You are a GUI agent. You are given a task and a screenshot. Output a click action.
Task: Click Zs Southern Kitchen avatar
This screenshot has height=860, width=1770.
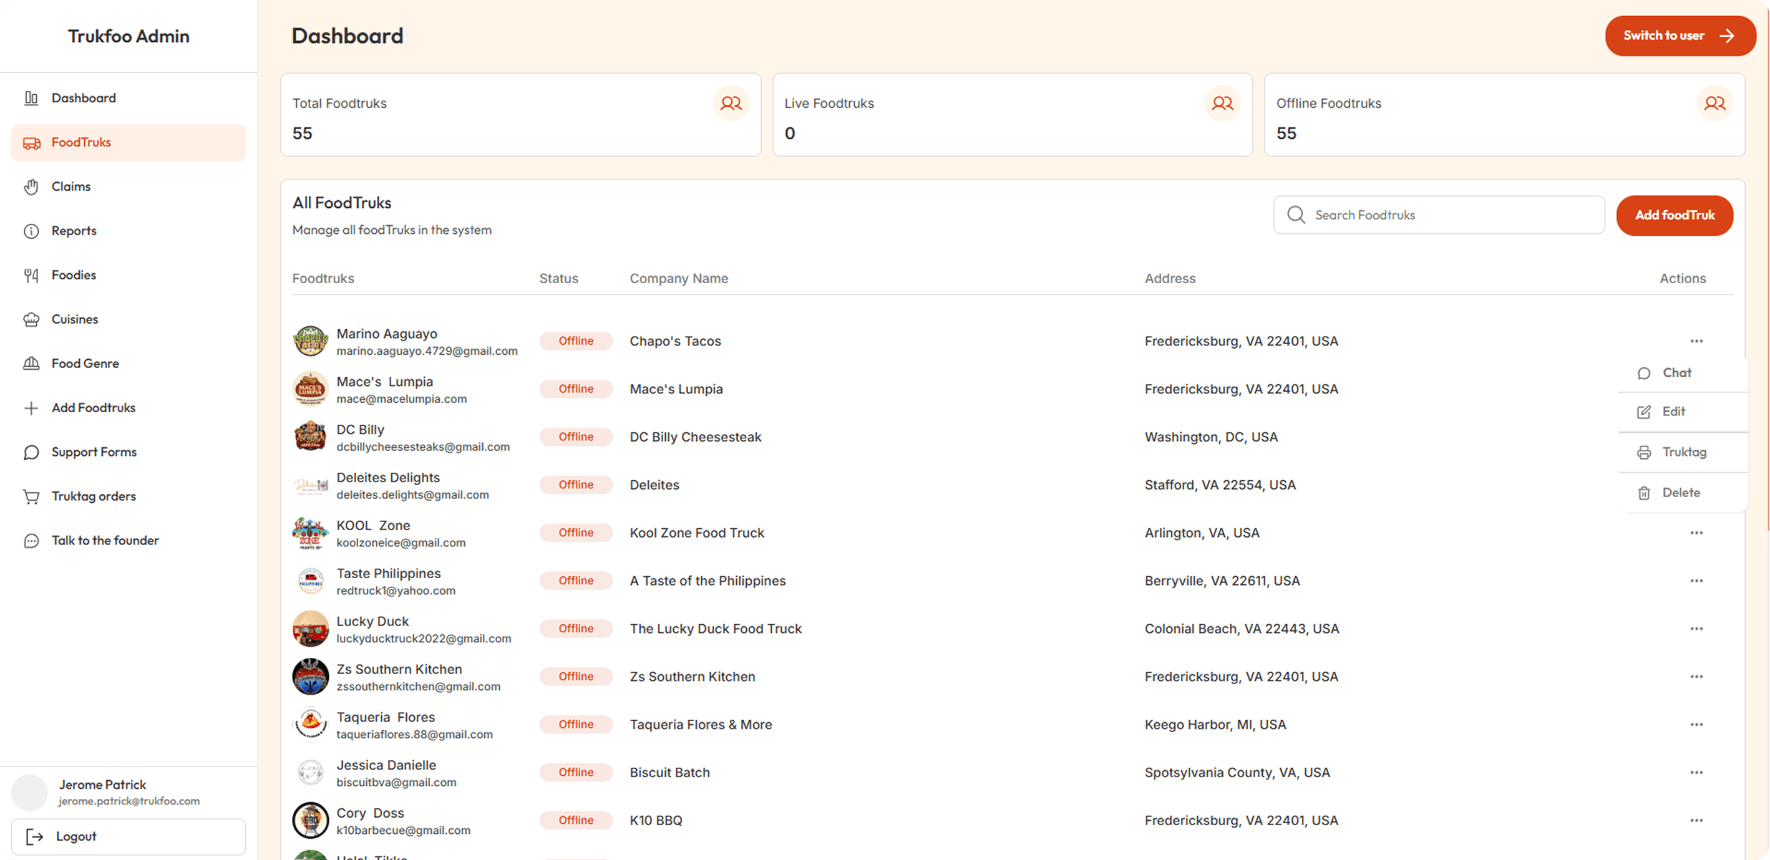point(311,677)
